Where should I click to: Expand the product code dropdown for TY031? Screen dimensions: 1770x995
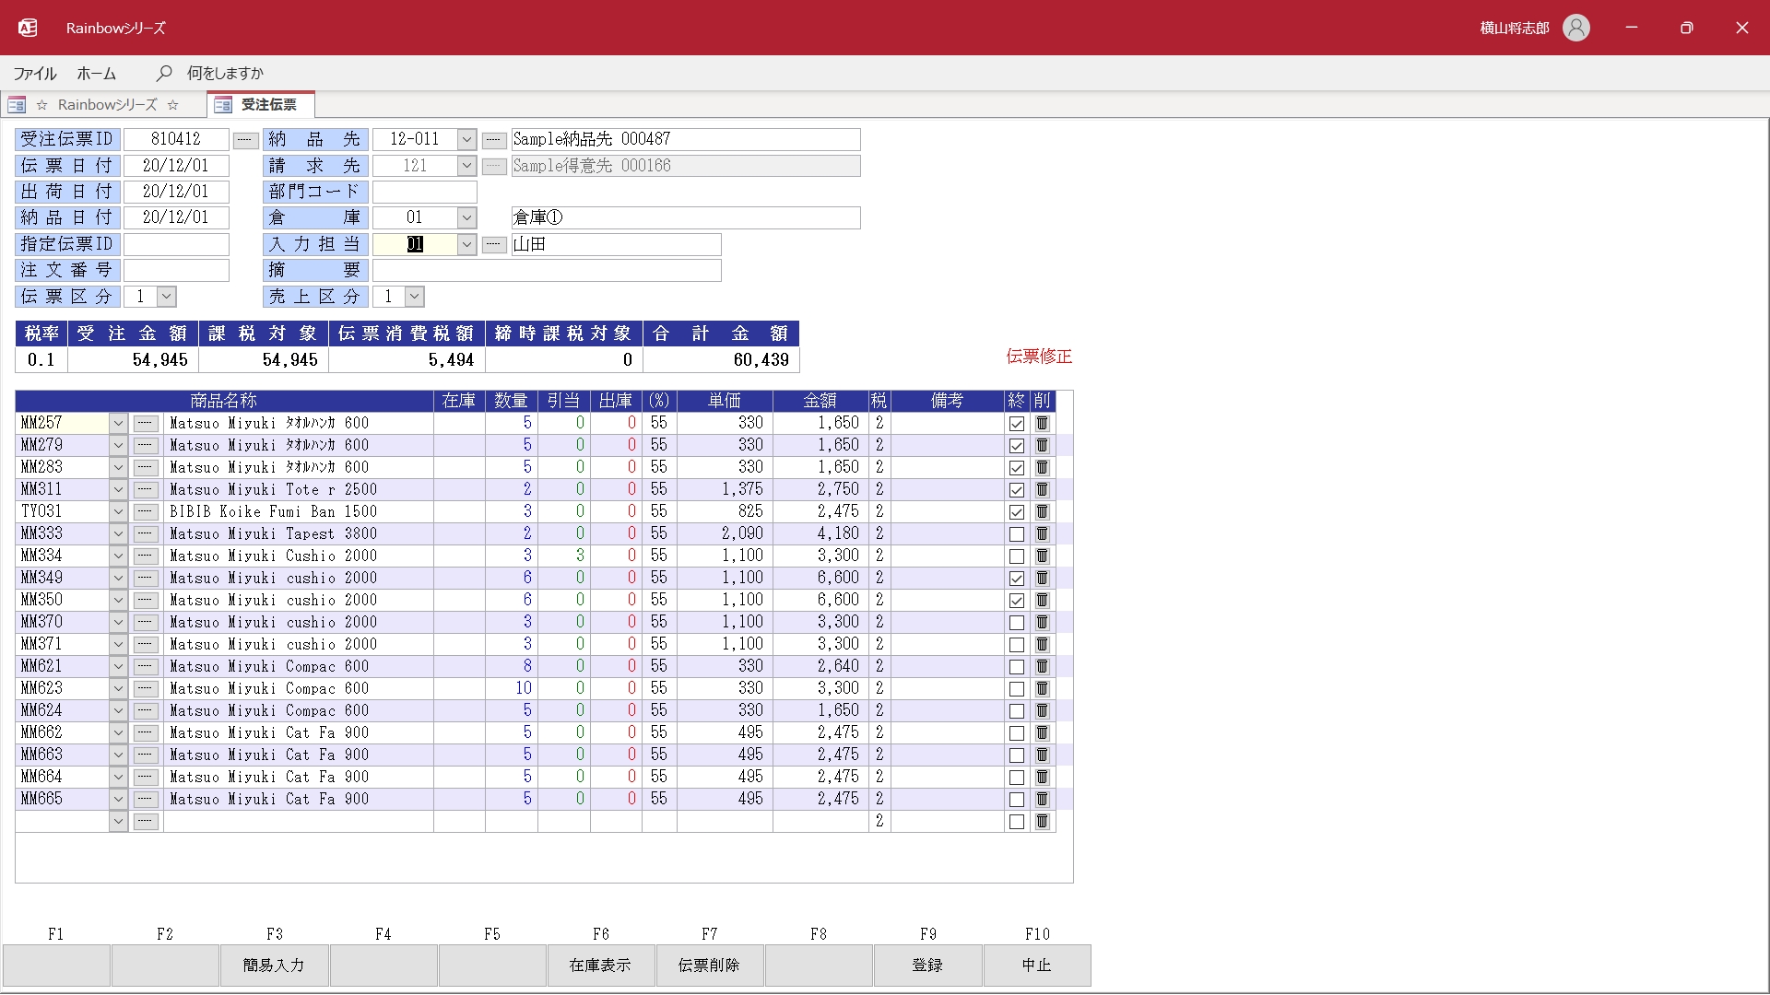click(118, 512)
